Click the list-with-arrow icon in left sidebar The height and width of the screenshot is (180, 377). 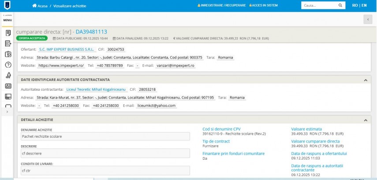7,44
